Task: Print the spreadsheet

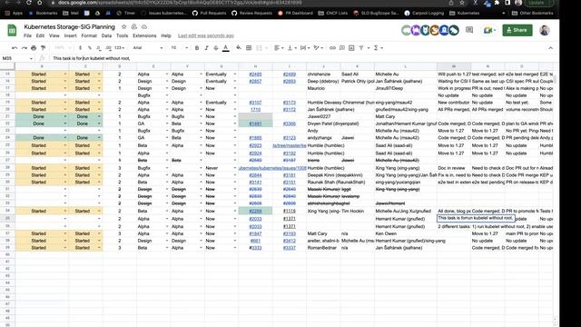Action: [x=34, y=48]
